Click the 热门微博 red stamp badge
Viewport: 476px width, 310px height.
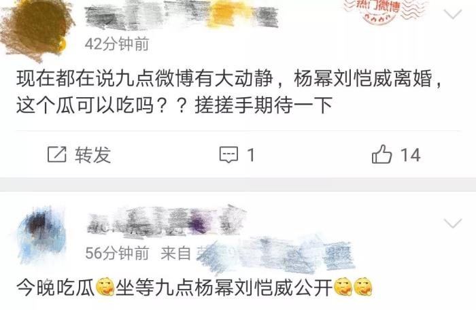pos(383,12)
